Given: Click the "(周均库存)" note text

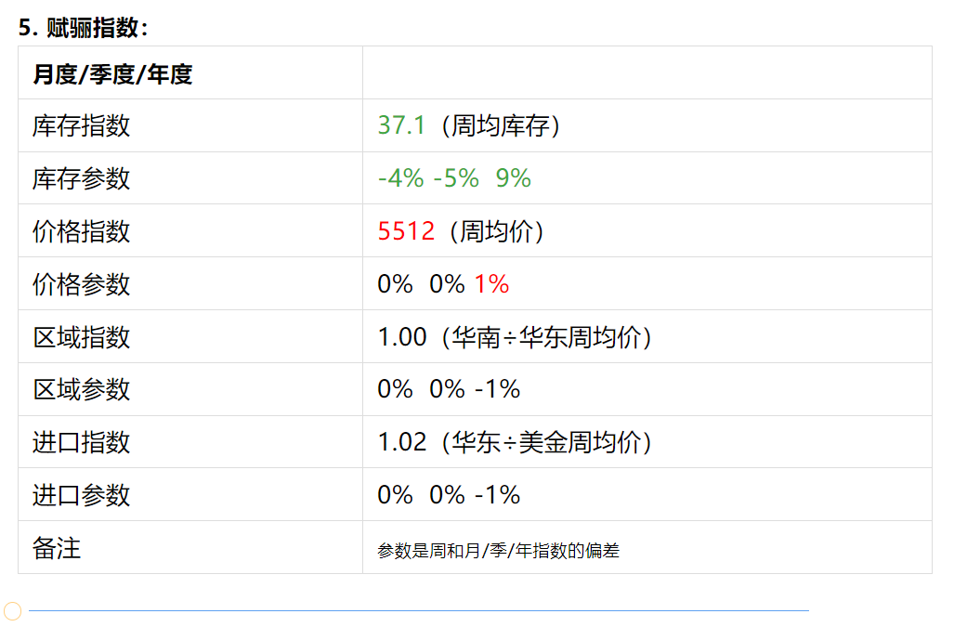Looking at the screenshot, I should [501, 126].
